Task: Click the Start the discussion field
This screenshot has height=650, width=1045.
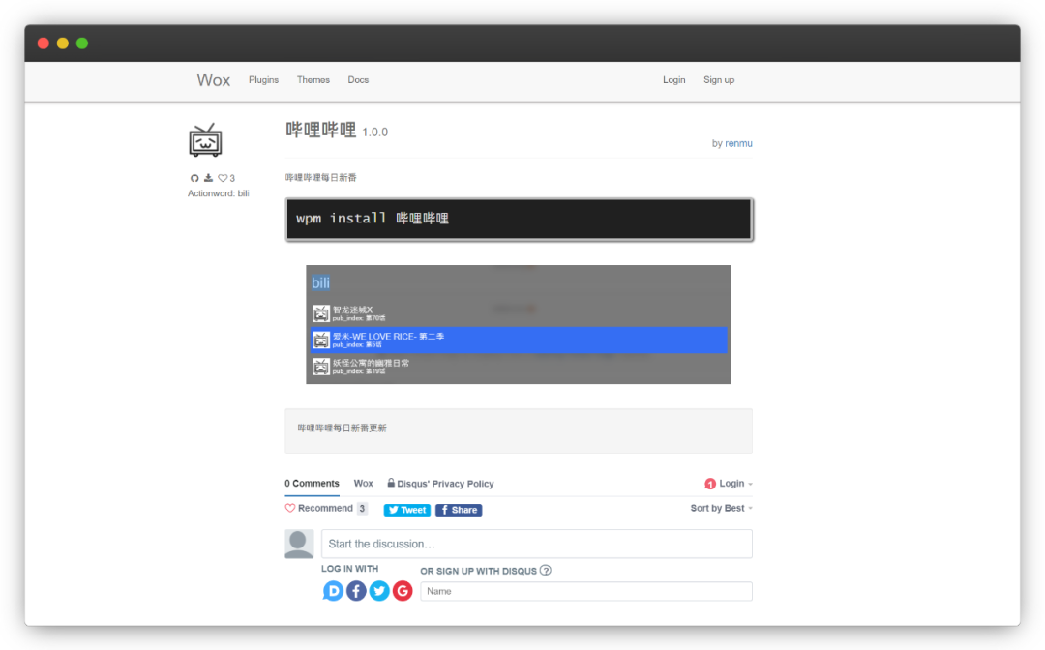Action: [536, 545]
